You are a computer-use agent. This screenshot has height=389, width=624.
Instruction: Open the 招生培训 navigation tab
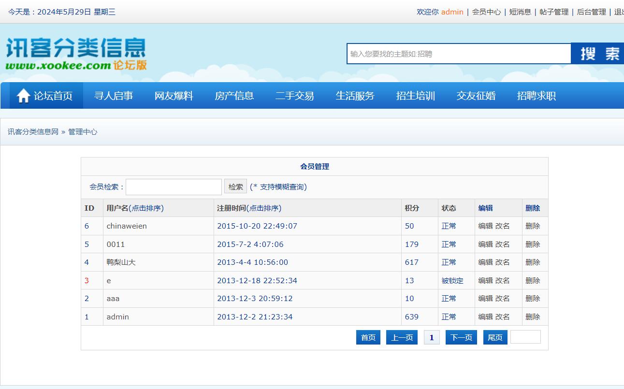pos(416,96)
